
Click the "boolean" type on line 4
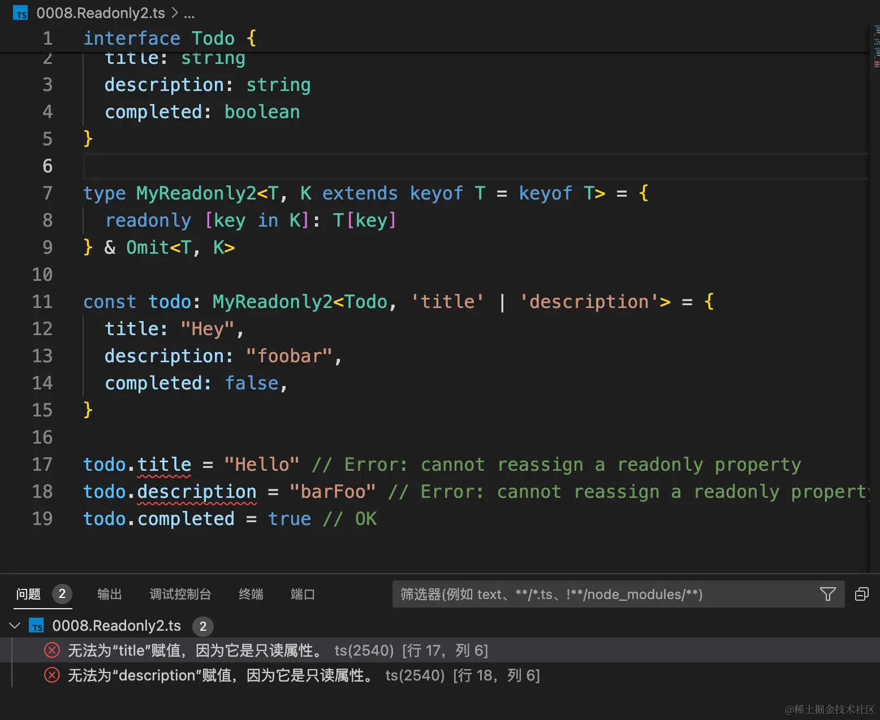(262, 112)
